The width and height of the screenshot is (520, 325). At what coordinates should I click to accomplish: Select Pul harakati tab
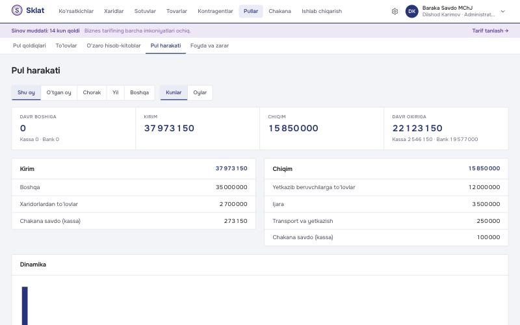point(166,45)
